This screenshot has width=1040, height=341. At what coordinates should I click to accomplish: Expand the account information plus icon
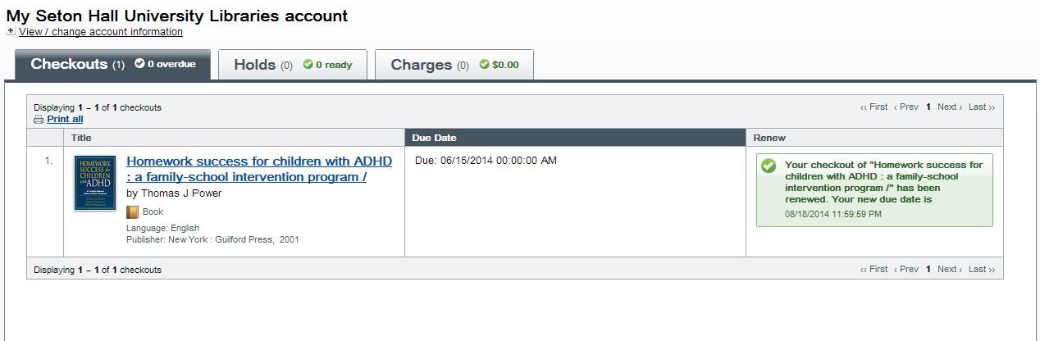11,31
